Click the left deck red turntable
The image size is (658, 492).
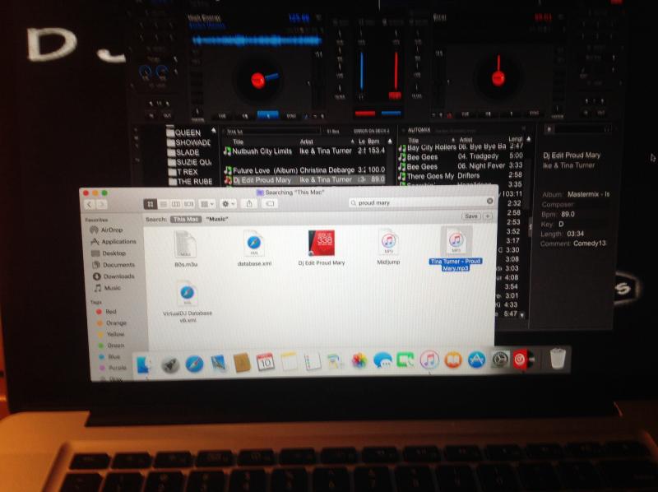(x=257, y=80)
